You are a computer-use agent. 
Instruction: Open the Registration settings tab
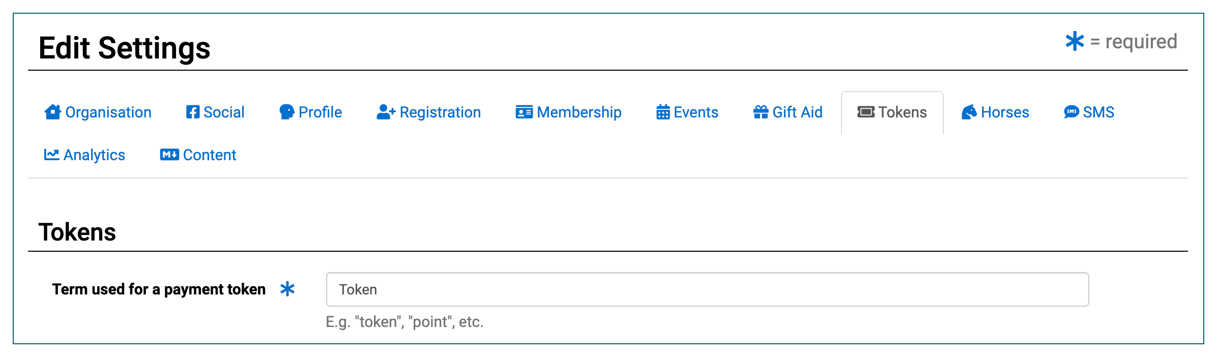click(x=440, y=112)
